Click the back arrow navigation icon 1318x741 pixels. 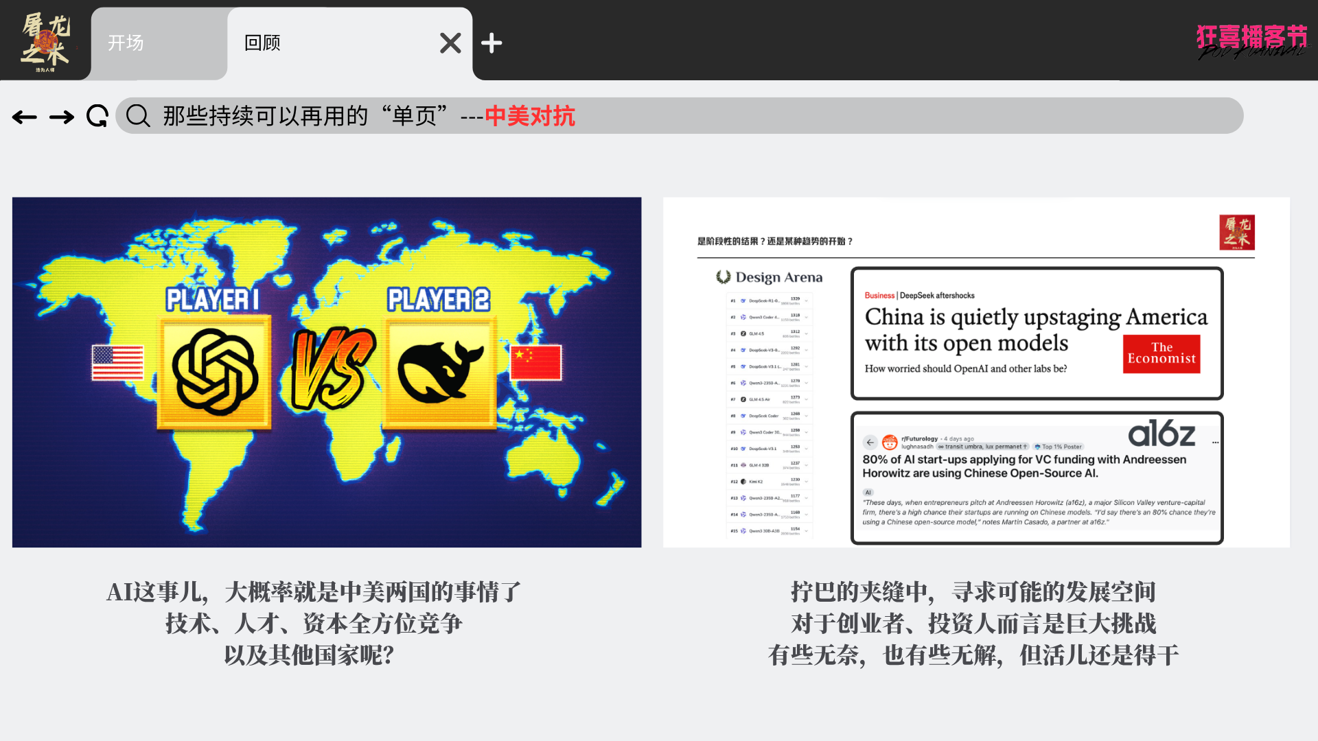tap(25, 117)
